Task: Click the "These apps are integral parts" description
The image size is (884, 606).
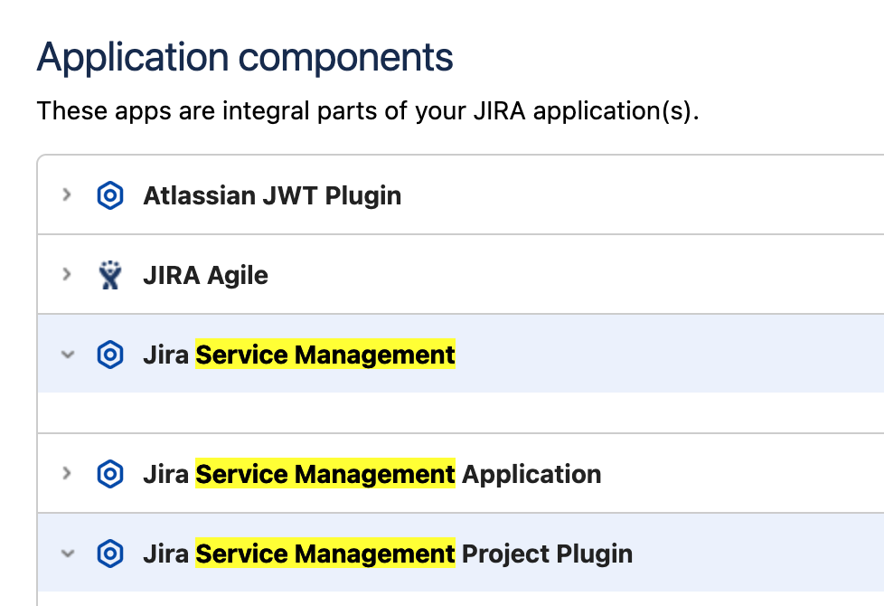Action: click(x=368, y=110)
